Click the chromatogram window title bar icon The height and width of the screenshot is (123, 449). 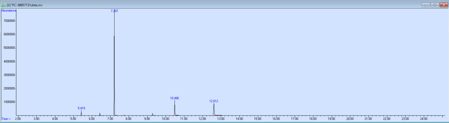(3, 5)
